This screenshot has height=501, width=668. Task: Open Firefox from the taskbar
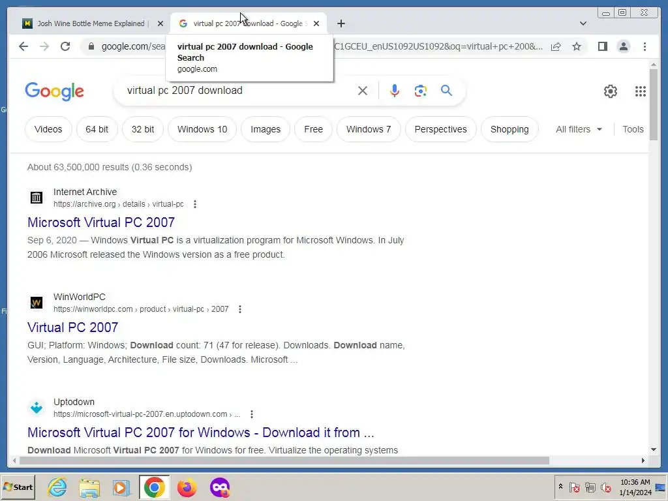click(x=187, y=487)
